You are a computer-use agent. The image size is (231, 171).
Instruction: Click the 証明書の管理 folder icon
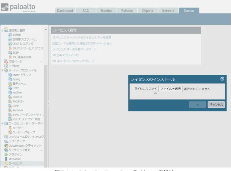tap(6, 31)
